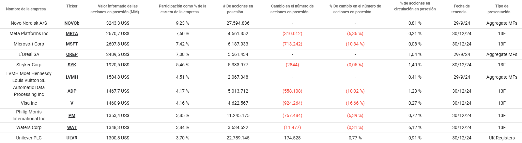This screenshot has width=522, height=143.
Task: Click the ADP ticker link
Action: coord(72,91)
